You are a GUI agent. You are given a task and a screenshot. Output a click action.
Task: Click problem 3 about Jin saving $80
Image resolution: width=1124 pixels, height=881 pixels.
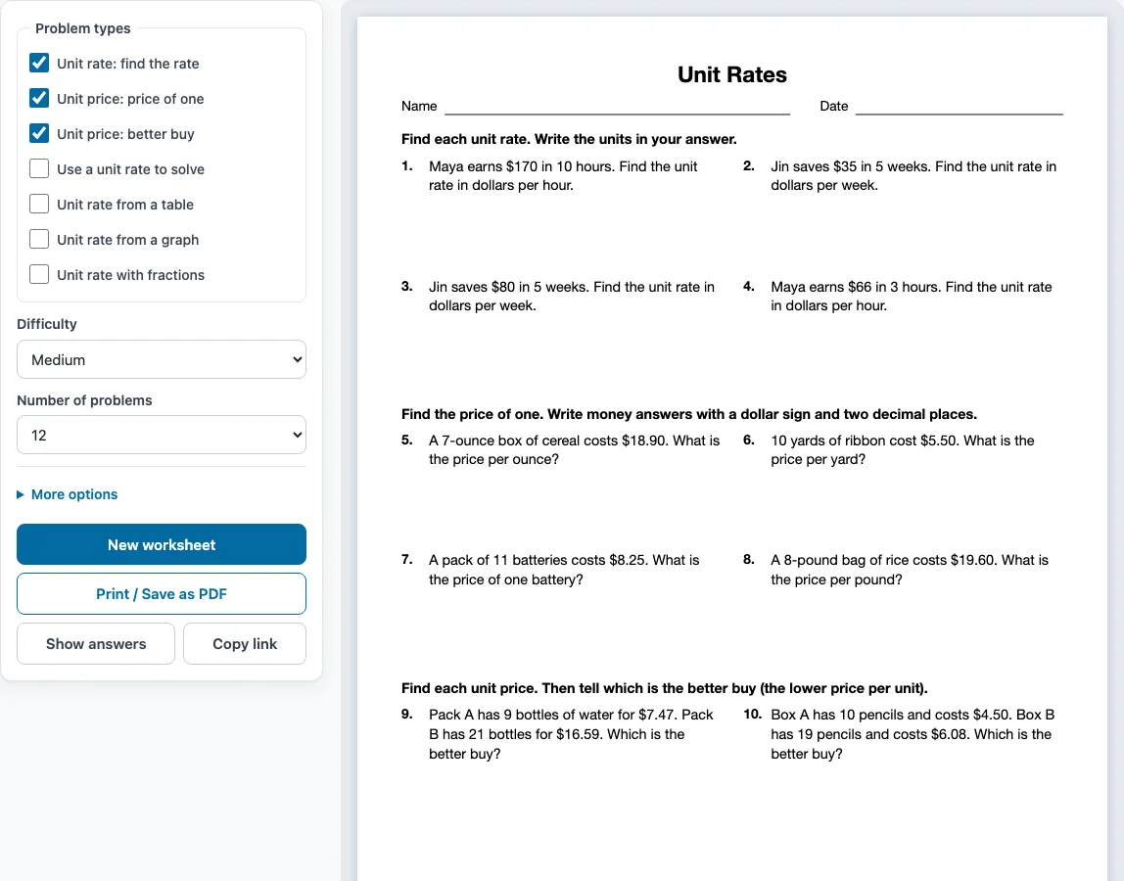(572, 296)
